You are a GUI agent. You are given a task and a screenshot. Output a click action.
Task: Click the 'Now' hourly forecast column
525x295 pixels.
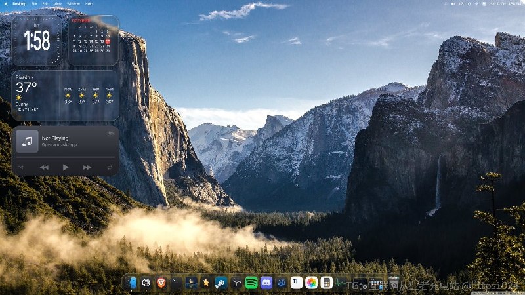tap(68, 96)
